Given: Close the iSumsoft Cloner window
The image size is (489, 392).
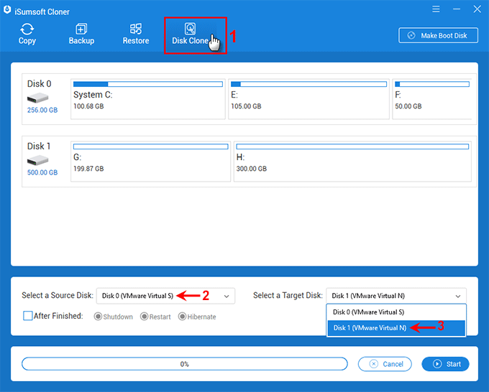Looking at the screenshot, I should (477, 9).
